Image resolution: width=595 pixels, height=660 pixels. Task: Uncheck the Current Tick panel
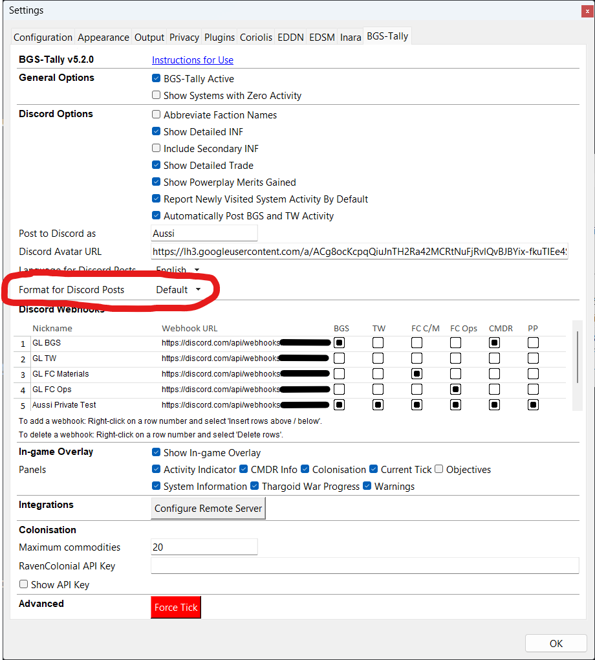[x=373, y=469]
